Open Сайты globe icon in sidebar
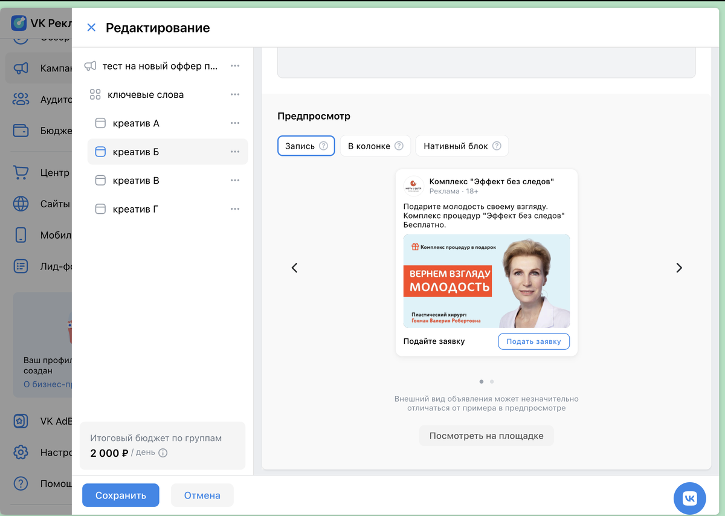Image resolution: width=725 pixels, height=516 pixels. (x=21, y=204)
